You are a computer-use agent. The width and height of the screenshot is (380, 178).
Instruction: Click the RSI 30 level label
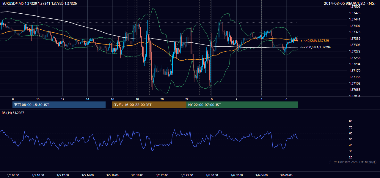coord(351,151)
